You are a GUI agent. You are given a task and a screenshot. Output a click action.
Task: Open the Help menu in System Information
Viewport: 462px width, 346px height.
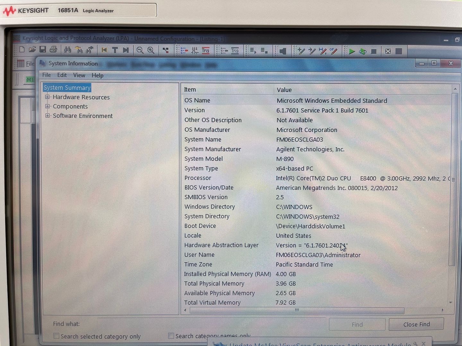point(98,75)
